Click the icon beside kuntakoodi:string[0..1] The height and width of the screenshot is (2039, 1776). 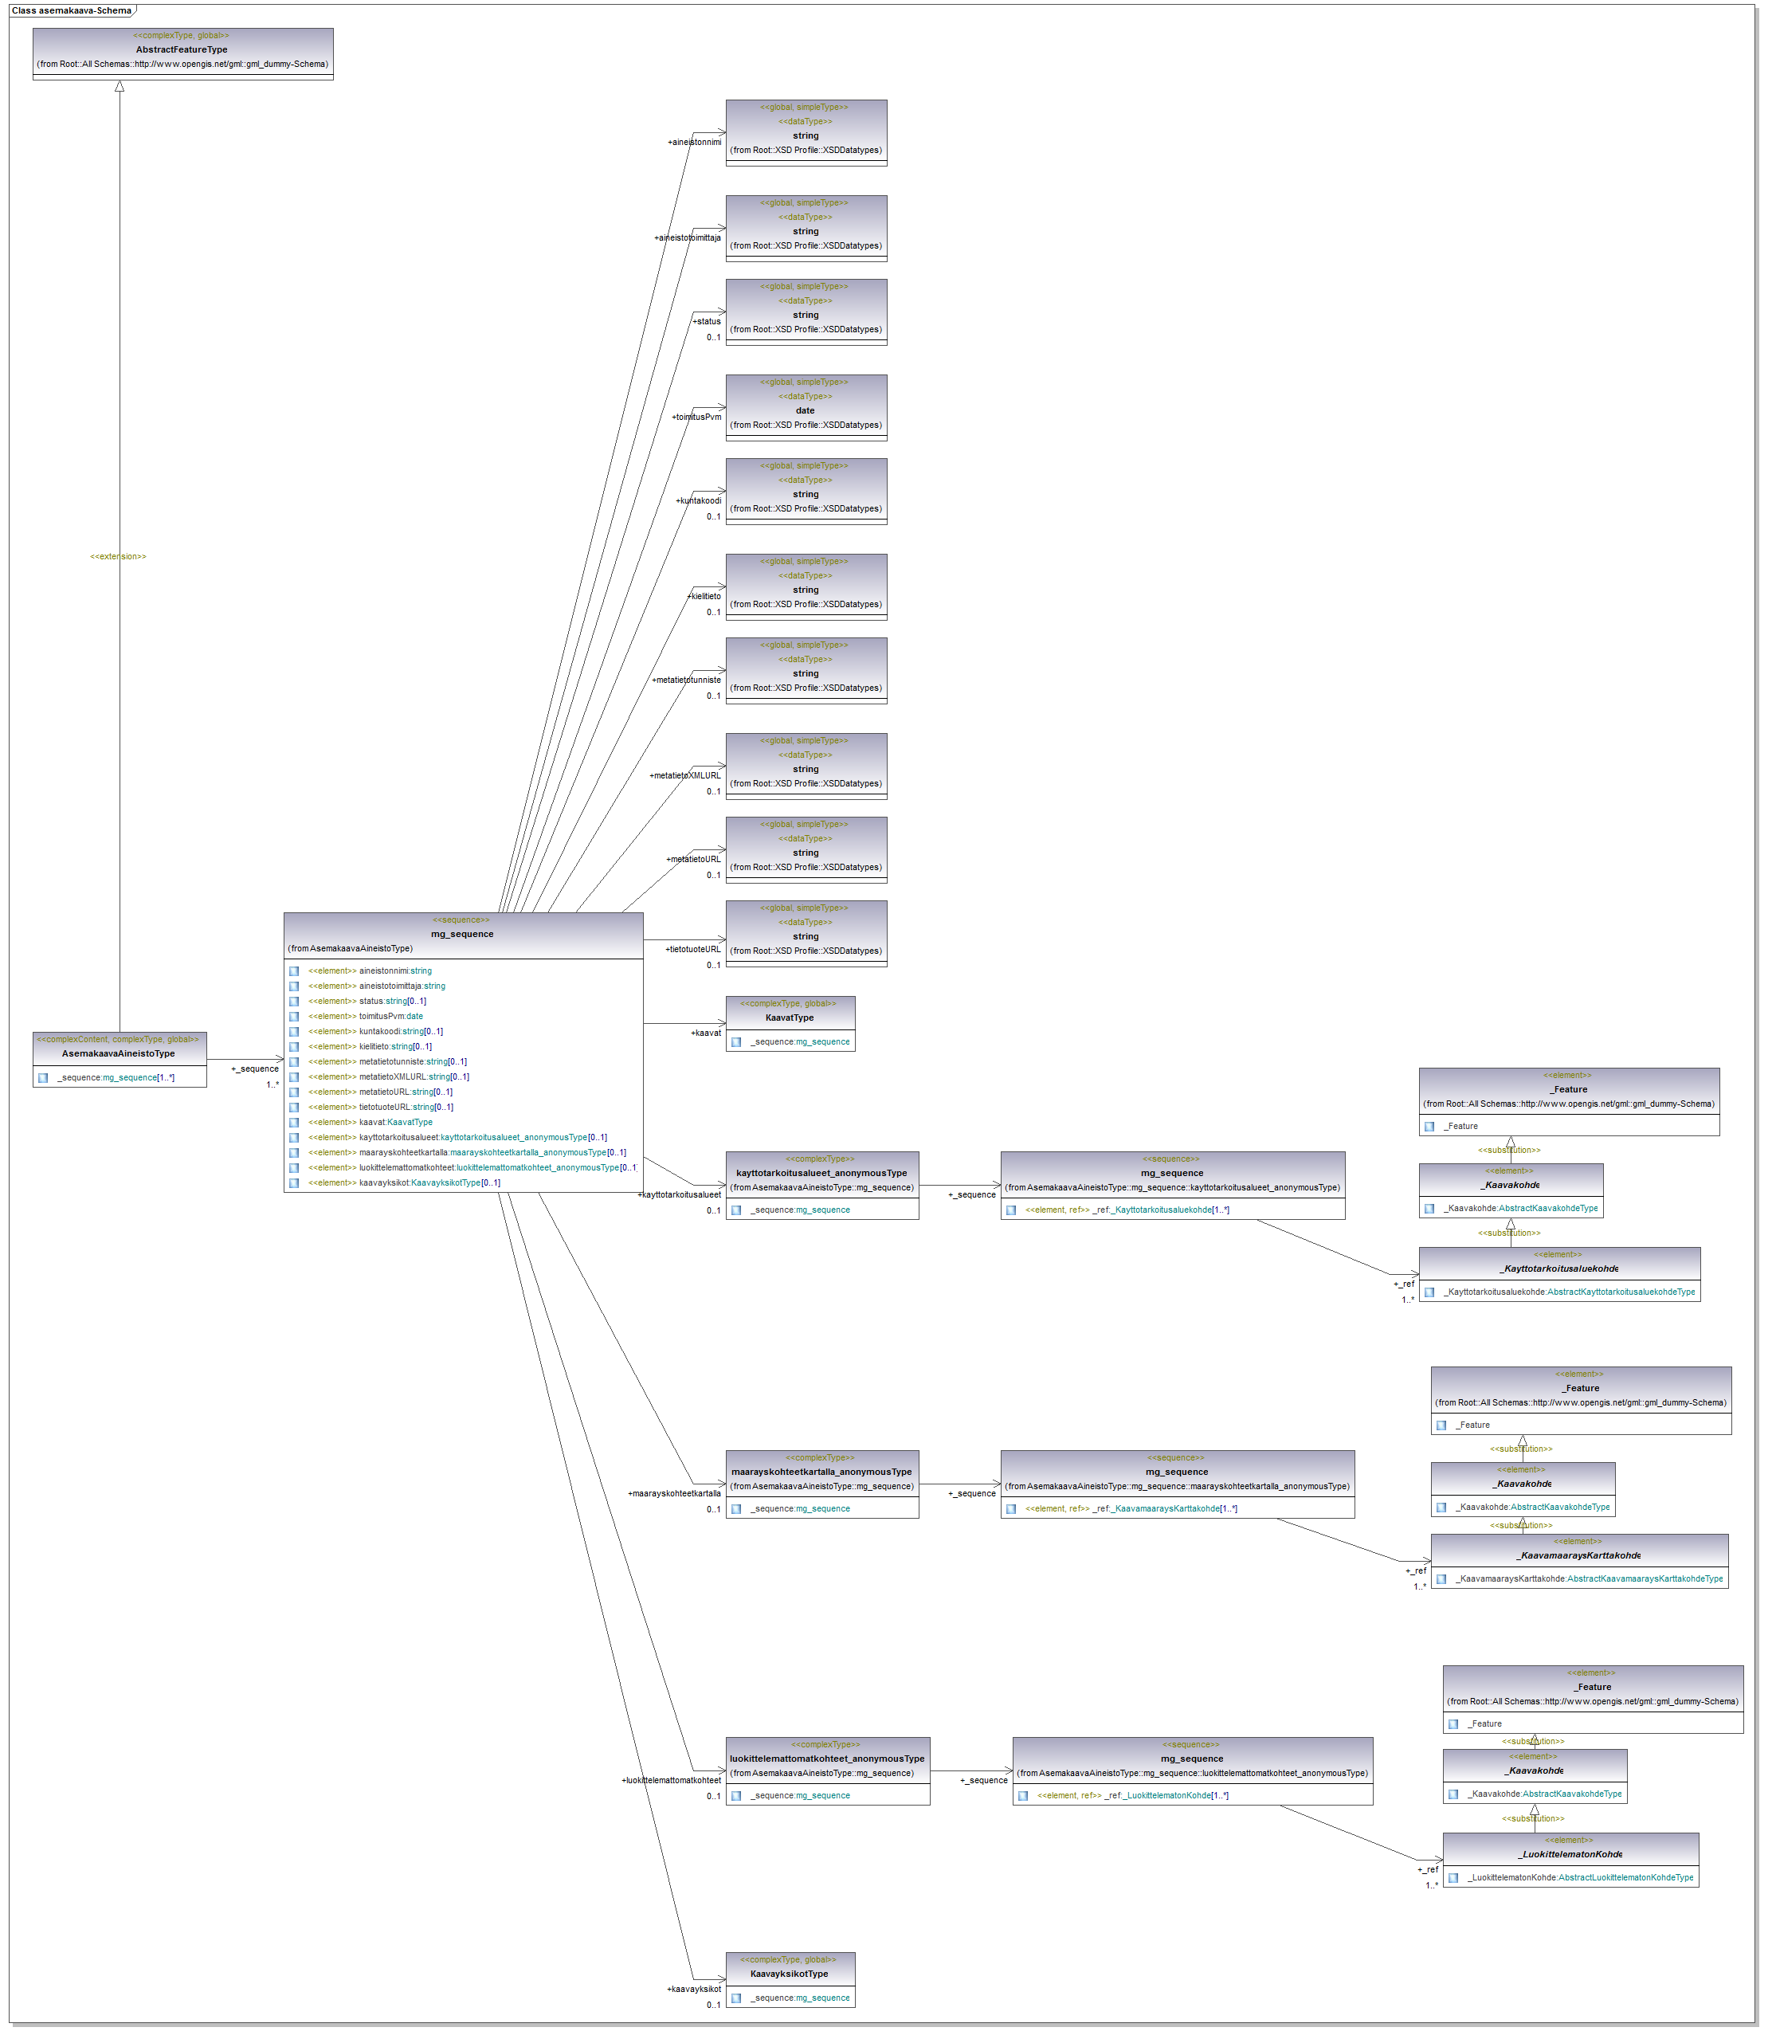click(293, 1032)
